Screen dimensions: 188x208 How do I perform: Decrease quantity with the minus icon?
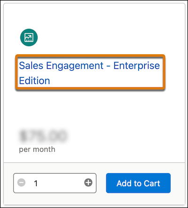click(x=21, y=183)
